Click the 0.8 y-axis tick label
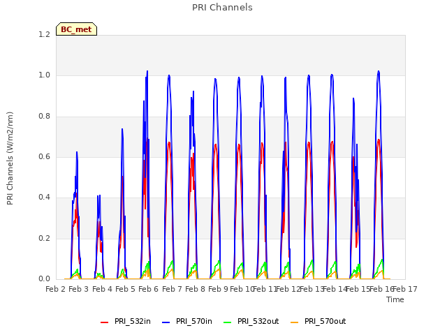This screenshot has width=447, height=335. point(45,117)
